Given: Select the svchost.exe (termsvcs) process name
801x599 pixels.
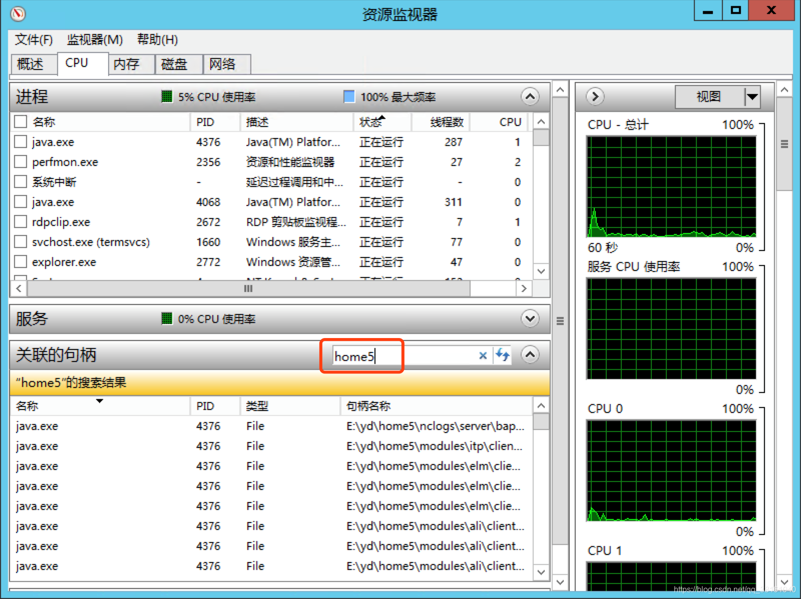Looking at the screenshot, I should click(x=91, y=242).
